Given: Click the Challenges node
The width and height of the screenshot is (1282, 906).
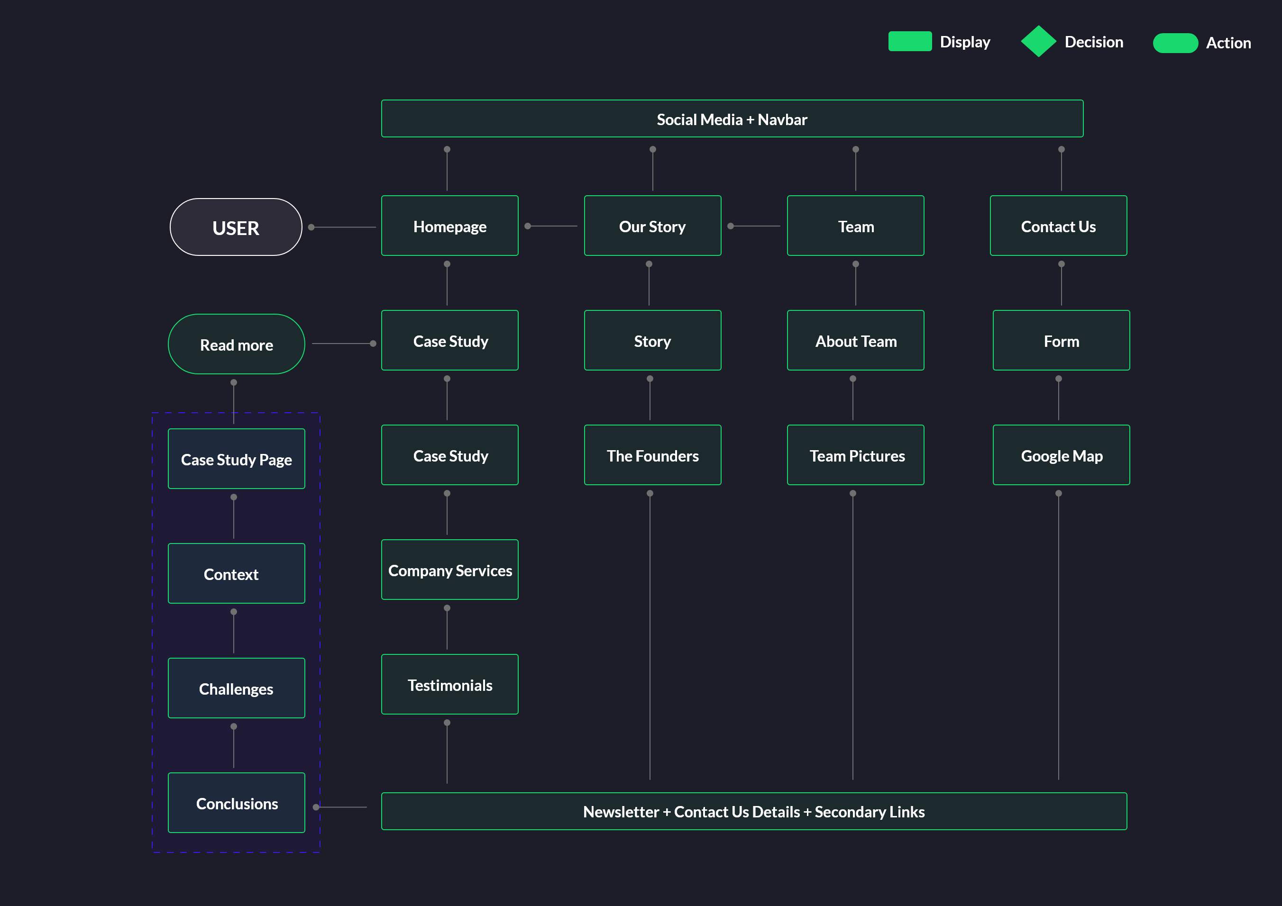Looking at the screenshot, I should pyautogui.click(x=236, y=689).
